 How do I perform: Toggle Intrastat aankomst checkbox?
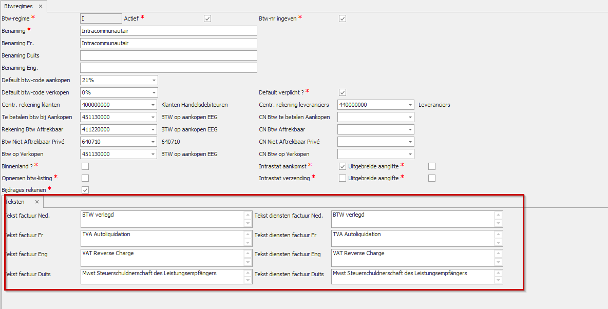343,166
